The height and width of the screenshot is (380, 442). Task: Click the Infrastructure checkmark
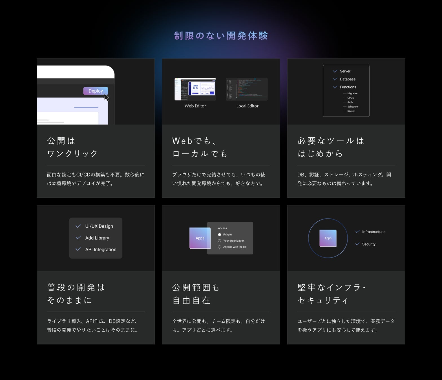tap(357, 232)
